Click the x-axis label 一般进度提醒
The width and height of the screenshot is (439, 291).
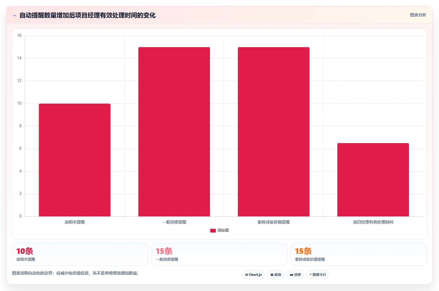174,222
